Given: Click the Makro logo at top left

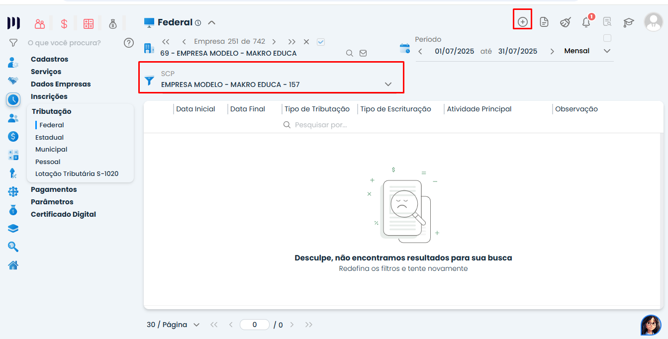Looking at the screenshot, I should point(14,23).
